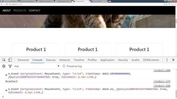Click the rightmost Product 1 card heading
177x99 pixels.
coord(139,50)
